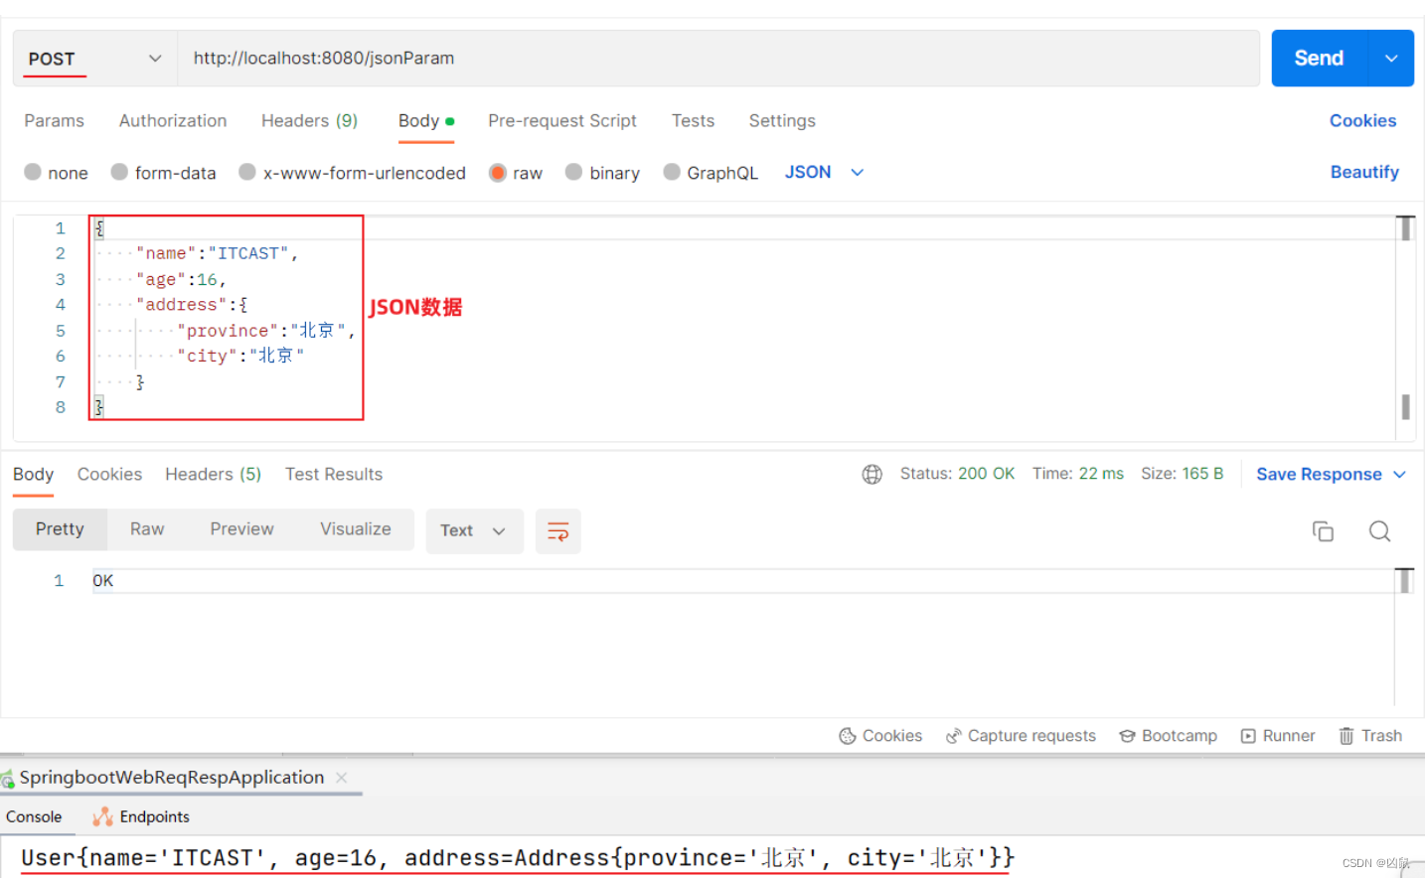
Task: Open Capture requests in footer
Action: pos(1021,736)
